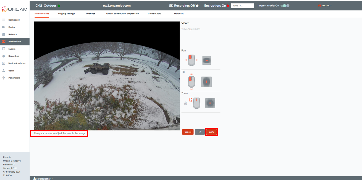Click the Expert Mode: On label
The image size is (362, 180).
(269, 6)
